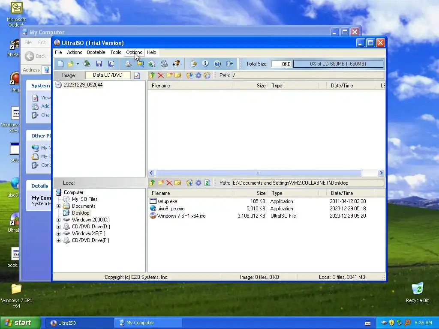Image resolution: width=439 pixels, height=329 pixels.
Task: Select Windows 7 SP1 x64.iso file
Action: click(181, 216)
